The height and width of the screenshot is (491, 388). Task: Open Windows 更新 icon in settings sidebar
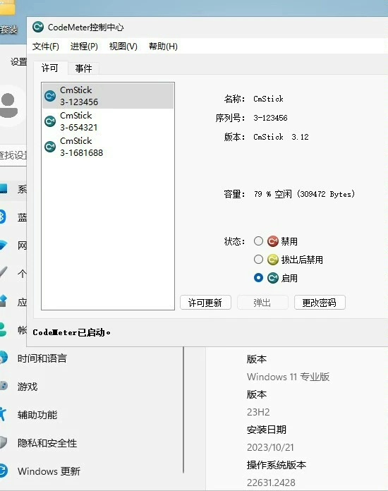(x=3, y=471)
